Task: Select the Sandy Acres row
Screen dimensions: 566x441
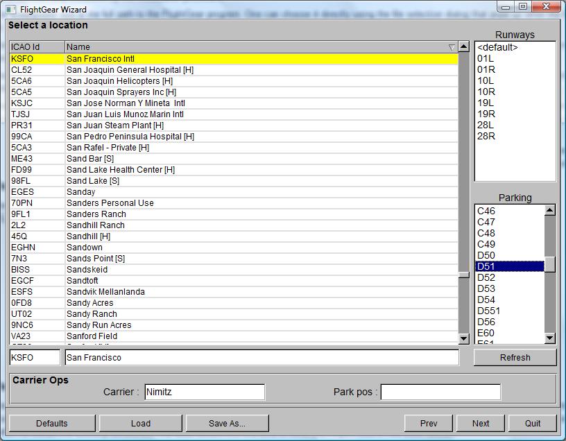Action: click(234, 303)
